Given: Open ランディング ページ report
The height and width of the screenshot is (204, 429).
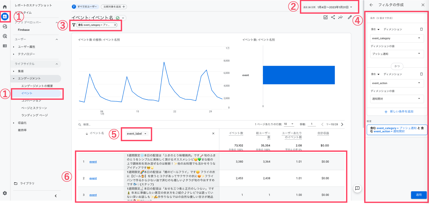Looking at the screenshot, I should 34,115.
